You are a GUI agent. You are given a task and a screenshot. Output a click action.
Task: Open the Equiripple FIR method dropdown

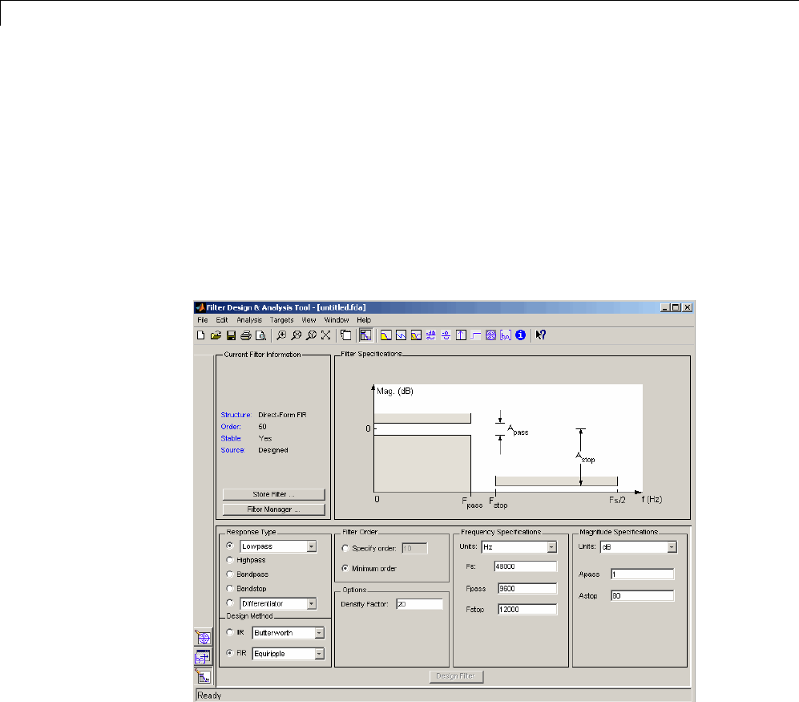[320, 654]
